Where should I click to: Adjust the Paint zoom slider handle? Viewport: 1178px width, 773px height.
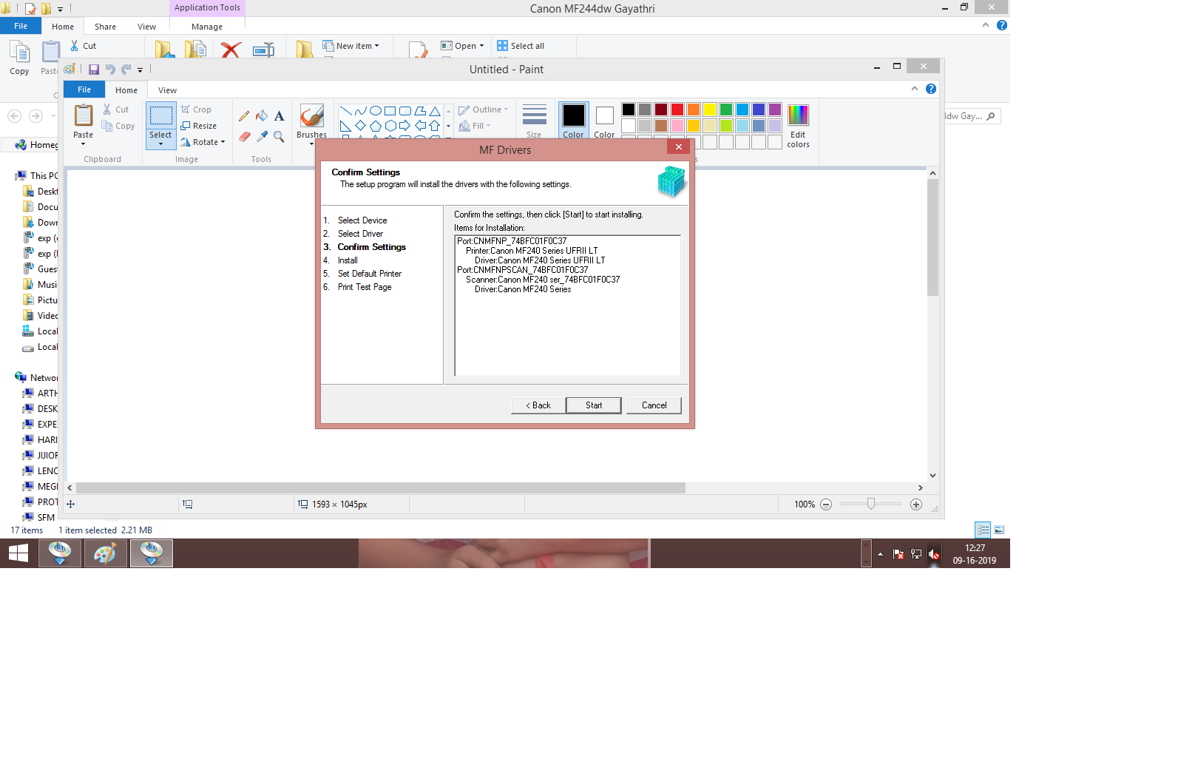(x=871, y=504)
